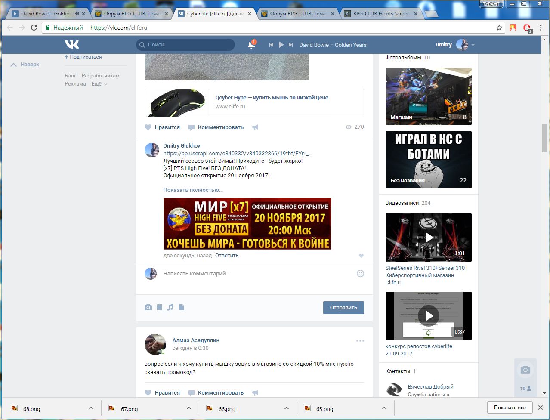Skip to next track in header player
The height and width of the screenshot is (420, 550).
tap(291, 45)
